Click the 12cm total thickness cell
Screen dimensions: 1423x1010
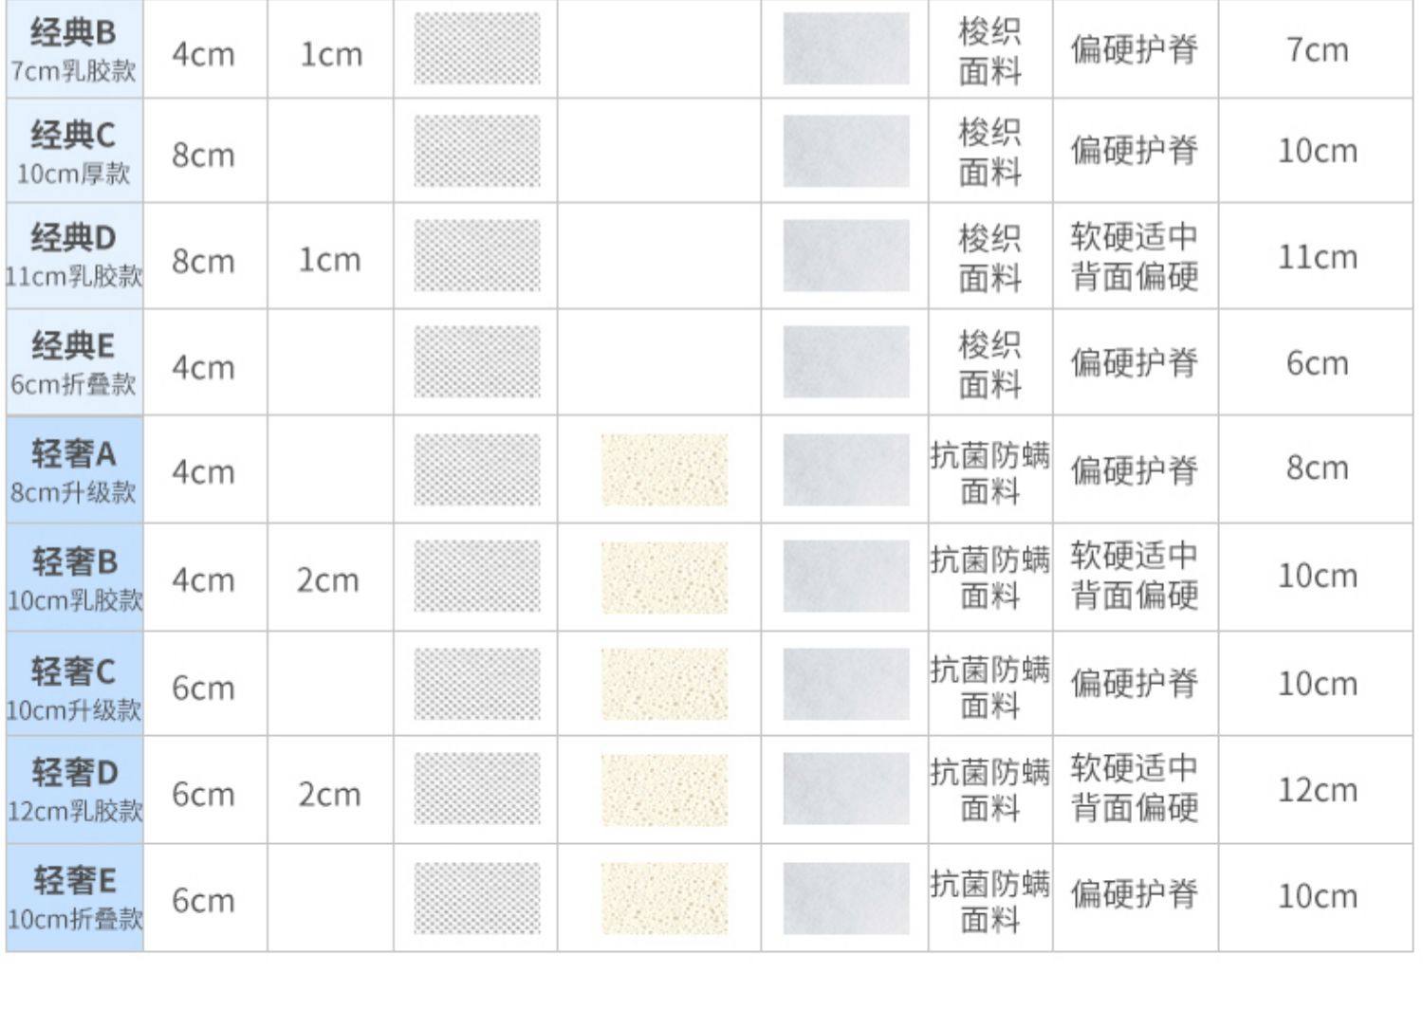point(1317,790)
